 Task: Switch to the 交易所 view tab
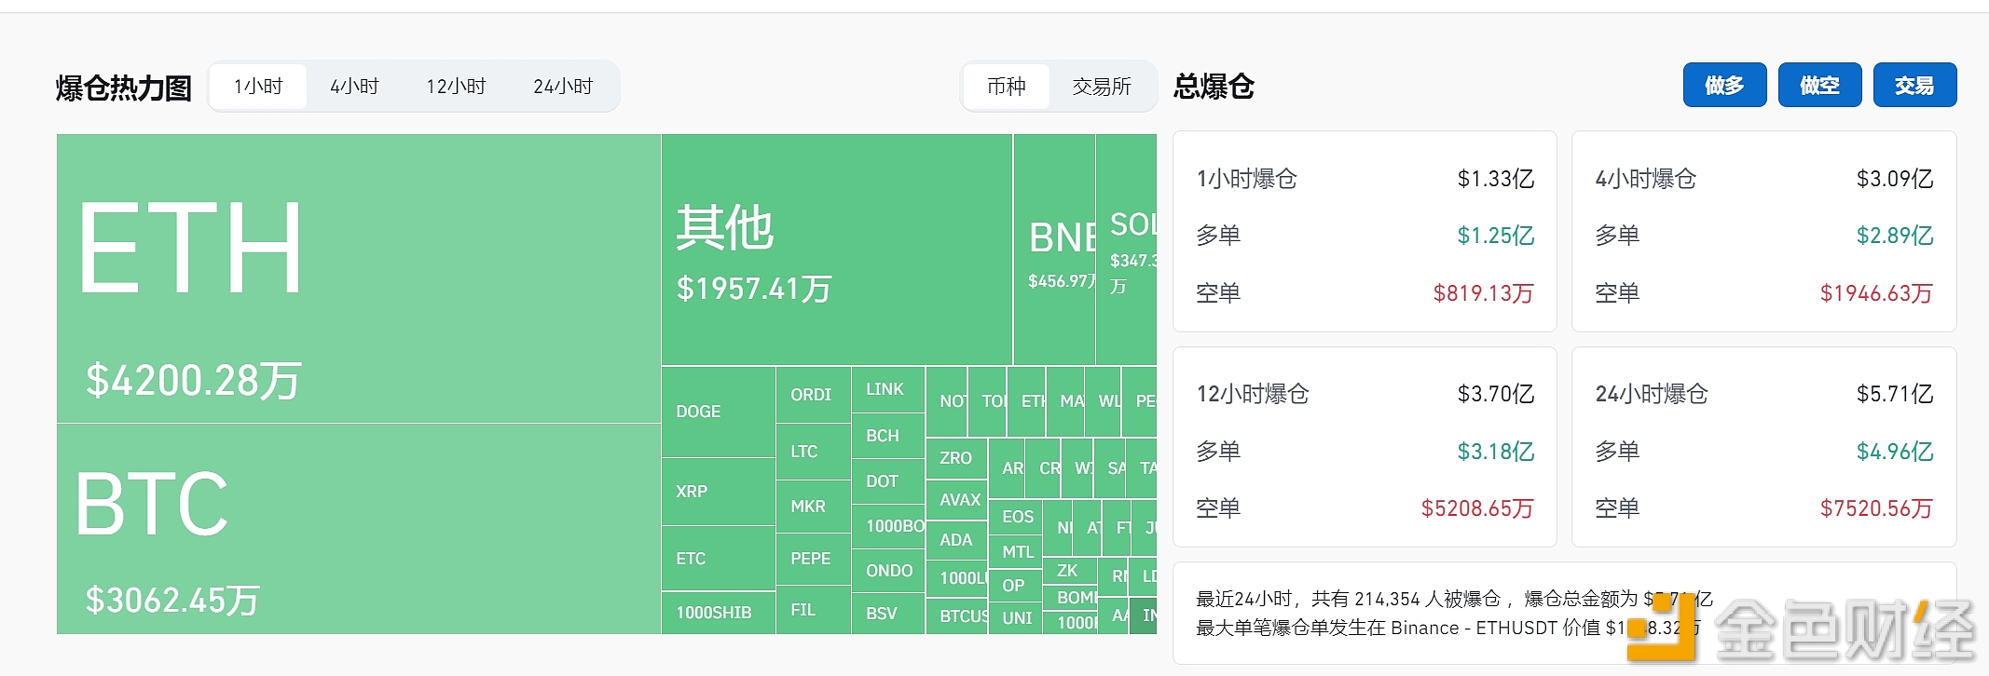pyautogui.click(x=1102, y=87)
